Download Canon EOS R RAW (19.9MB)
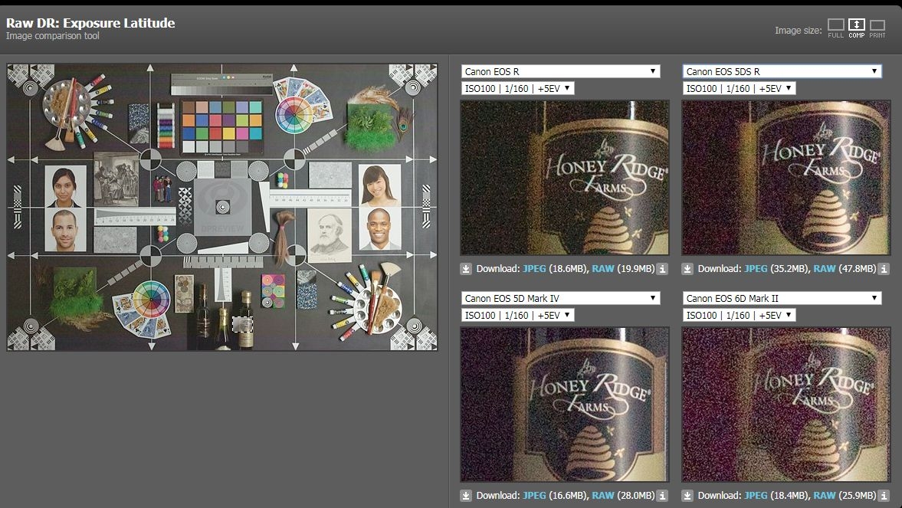This screenshot has width=902, height=508. tap(603, 269)
